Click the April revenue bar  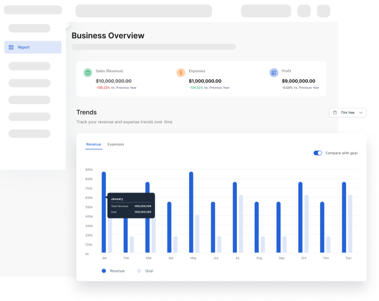tap(170, 227)
